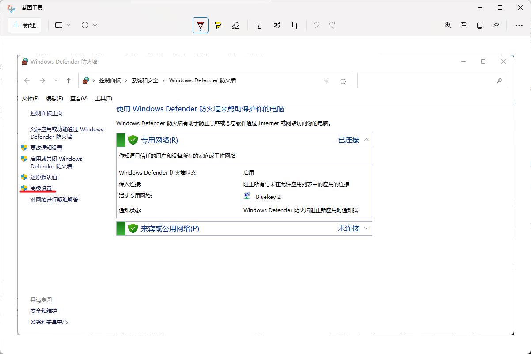Click the 系统和安全 breadcrumb
The image size is (531, 354).
pyautogui.click(x=145, y=80)
